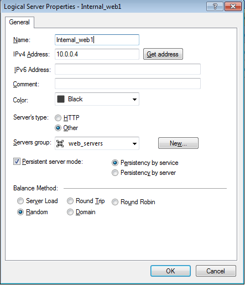Image resolution: width=245 pixels, height=285 pixels.
Task: Enable Persistent server mode checkbox
Action: (x=17, y=162)
